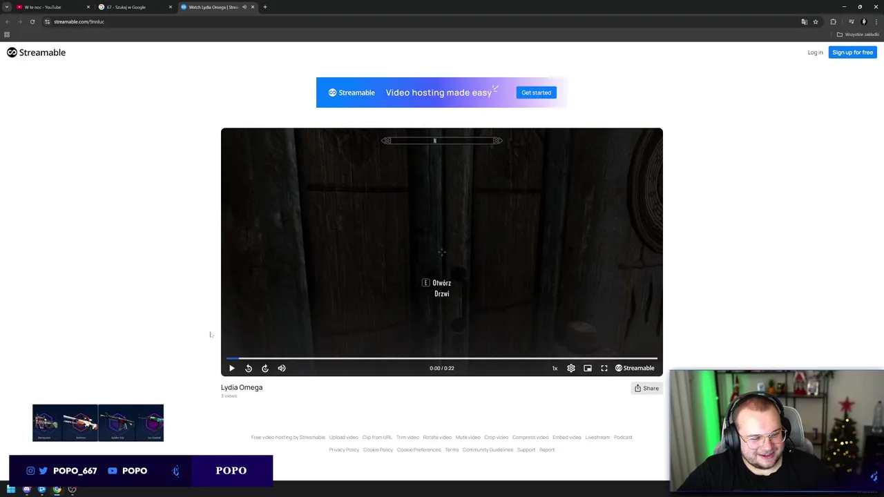Open a new browser tab

click(265, 7)
